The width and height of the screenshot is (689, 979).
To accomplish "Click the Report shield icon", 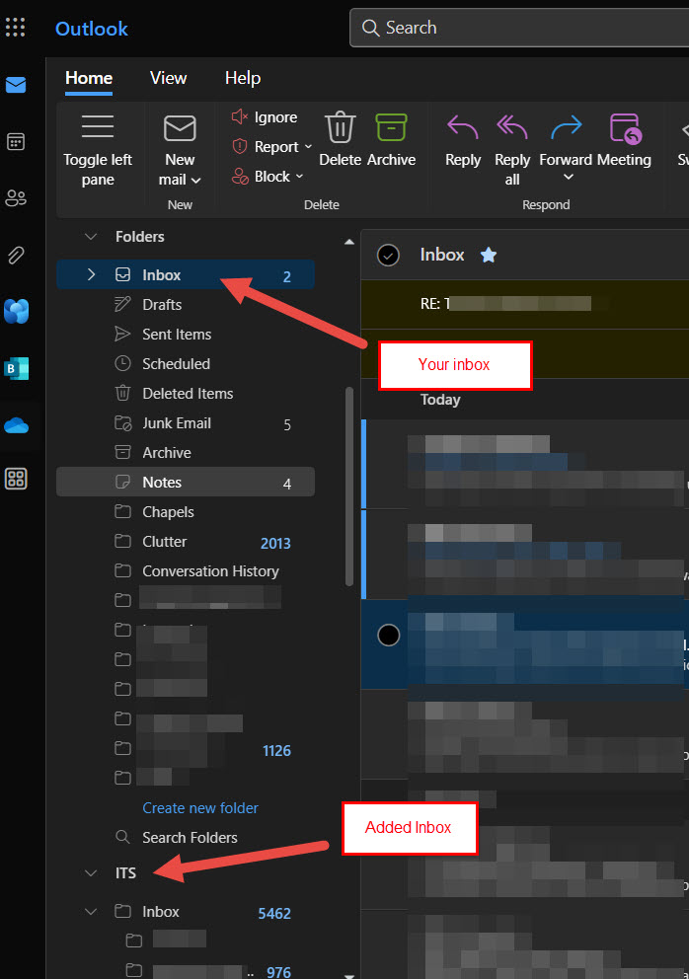I will click(240, 147).
